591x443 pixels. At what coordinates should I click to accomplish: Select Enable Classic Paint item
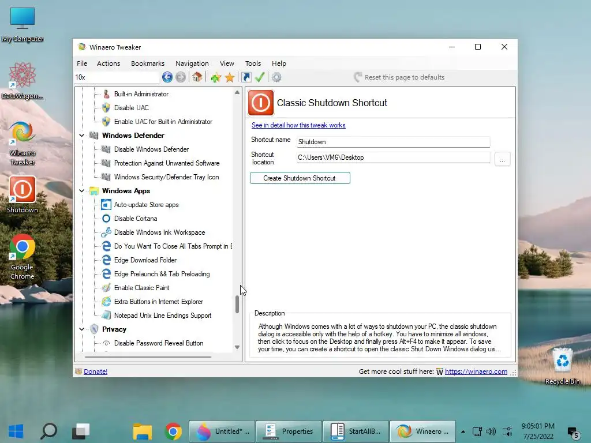click(x=142, y=288)
